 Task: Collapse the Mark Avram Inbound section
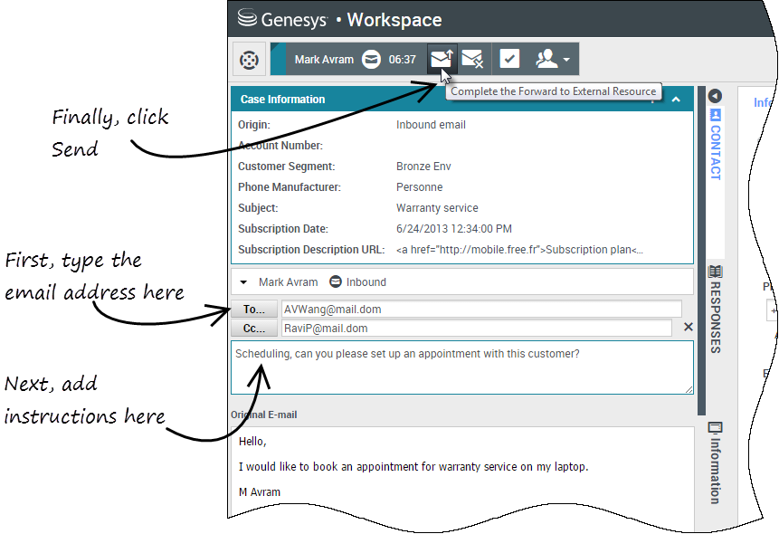[x=243, y=282]
